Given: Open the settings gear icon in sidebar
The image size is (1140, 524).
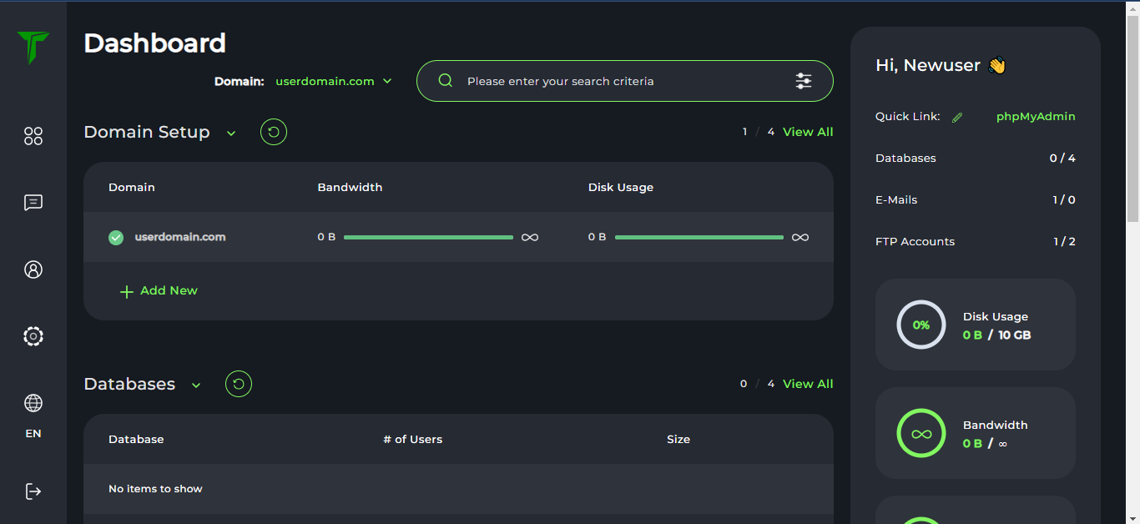Looking at the screenshot, I should click(x=33, y=336).
